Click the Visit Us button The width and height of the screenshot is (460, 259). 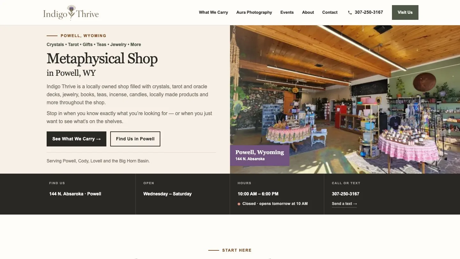coord(405,12)
